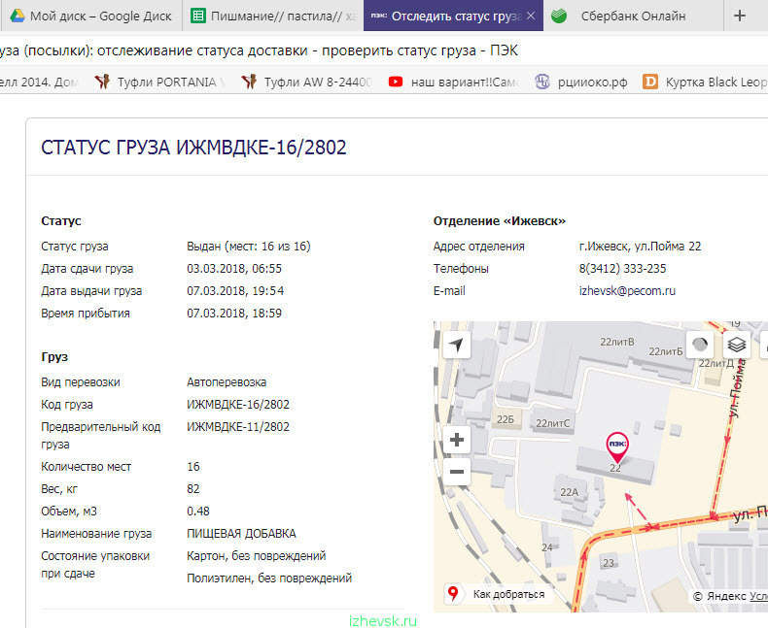Click cargo name ПИЩЕВАЯ ДОБАВКА
The image size is (768, 628).
click(241, 534)
